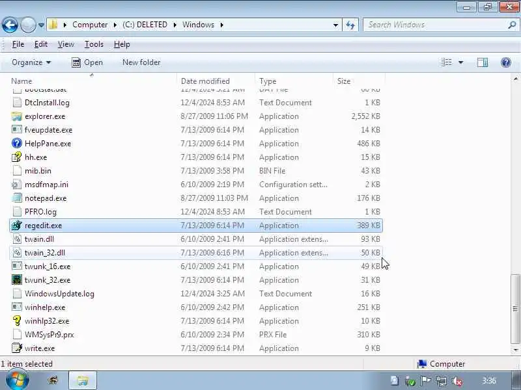Click the vertical scrollbar thumb

pos(515,309)
